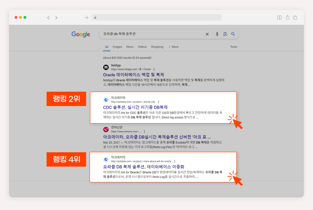The height and width of the screenshot is (210, 313).
Task: Open the Oracle 데이터베이스 백업 및 복제 result
Action: pyautogui.click(x=133, y=75)
